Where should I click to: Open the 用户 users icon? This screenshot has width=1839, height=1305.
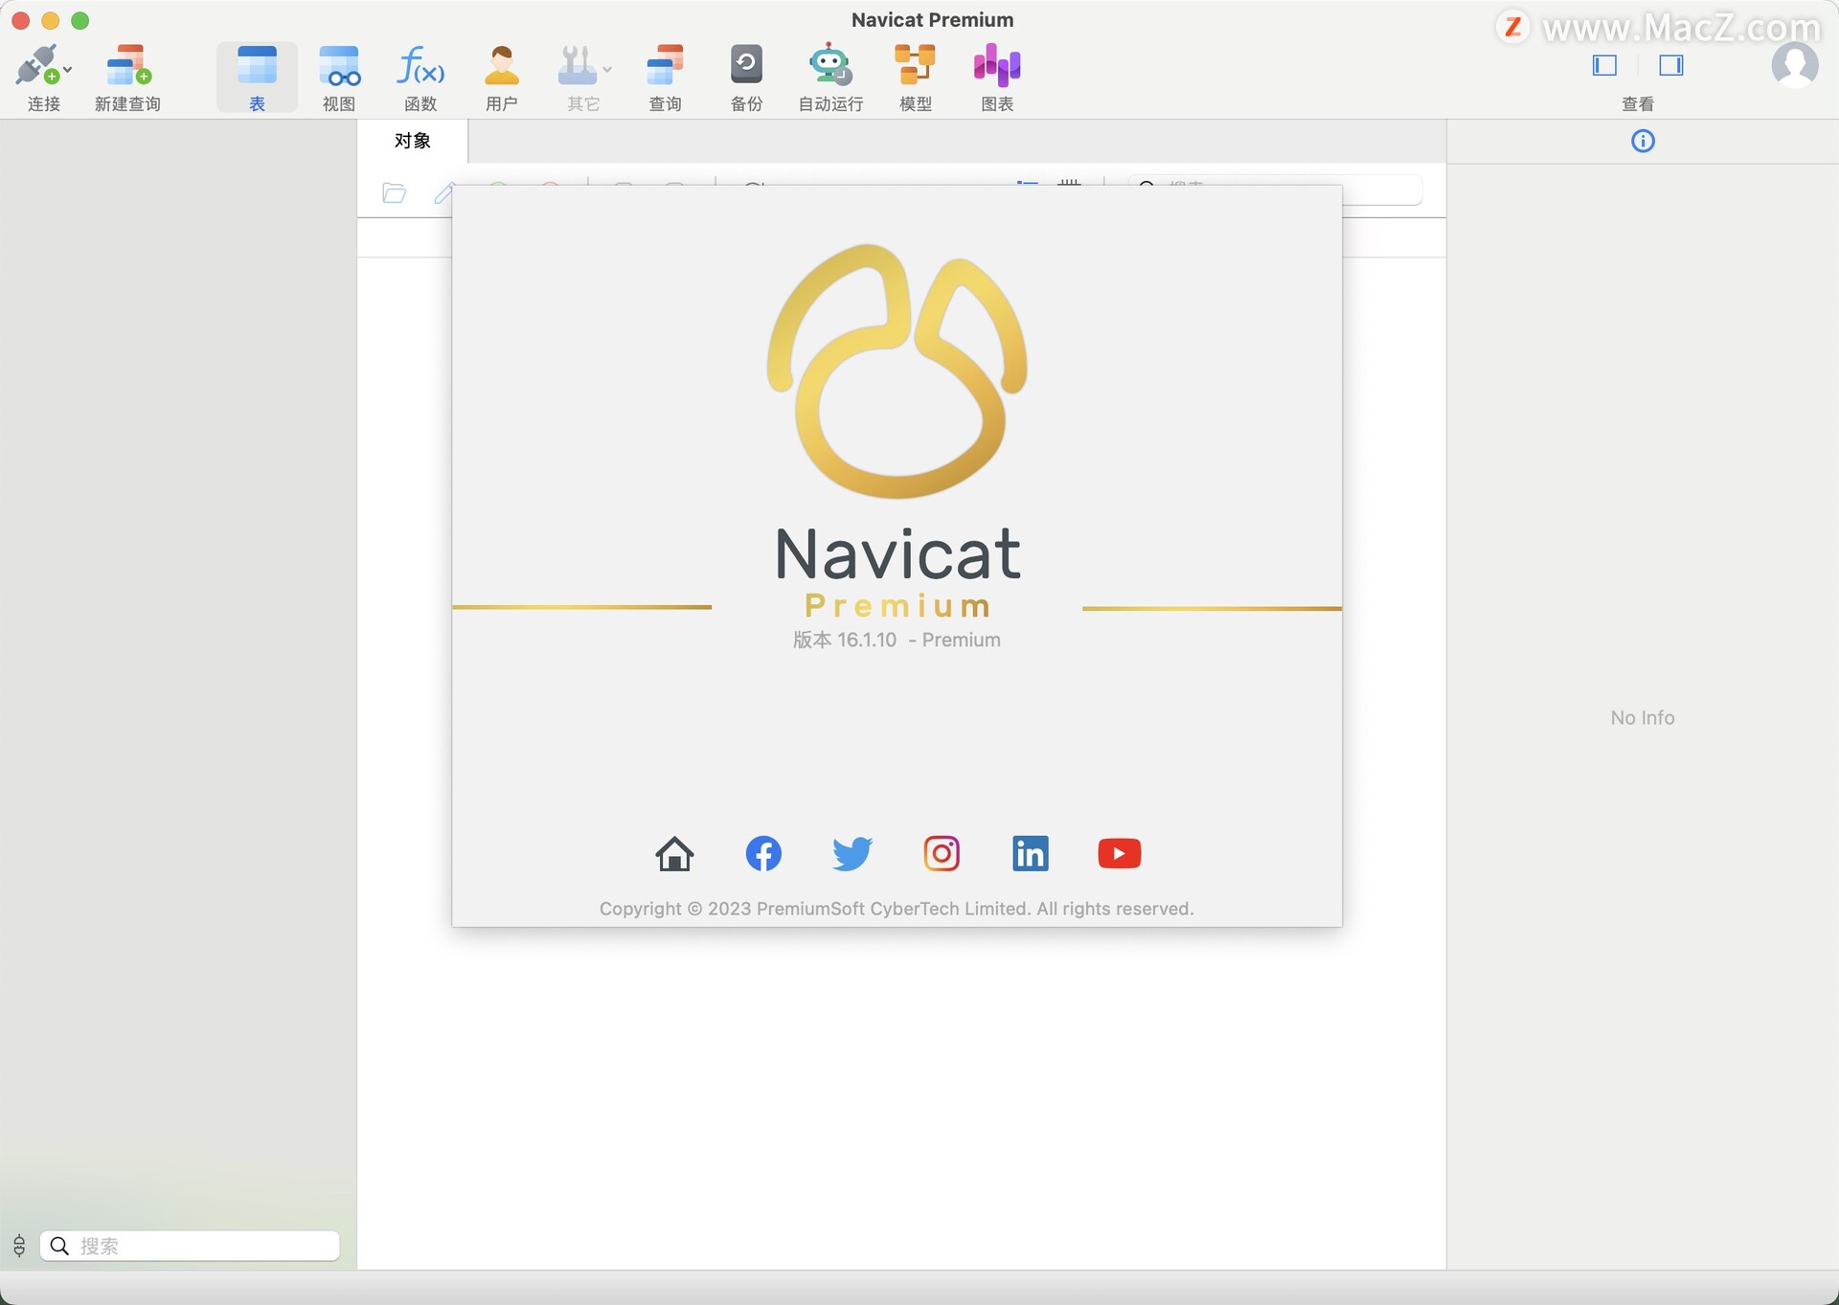pos(501,65)
